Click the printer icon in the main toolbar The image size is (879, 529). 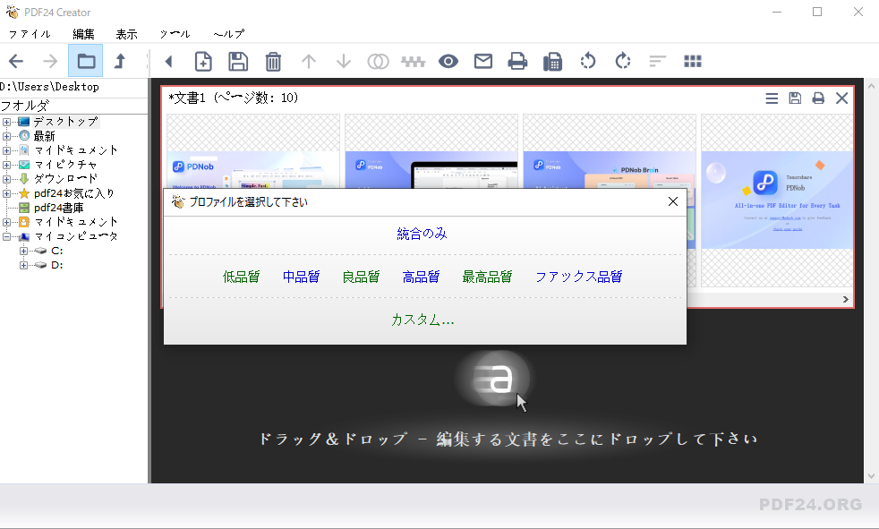(517, 61)
